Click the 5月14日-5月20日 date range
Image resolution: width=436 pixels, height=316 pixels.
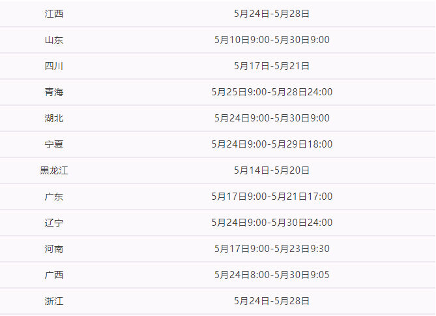coord(272,170)
